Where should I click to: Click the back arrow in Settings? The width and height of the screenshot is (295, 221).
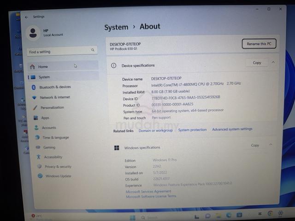[27, 17]
